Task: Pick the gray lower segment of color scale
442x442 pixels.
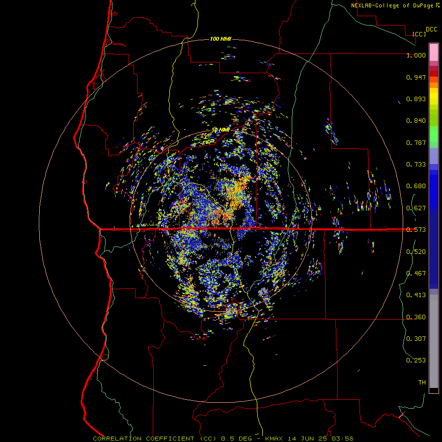Action: pos(434,341)
